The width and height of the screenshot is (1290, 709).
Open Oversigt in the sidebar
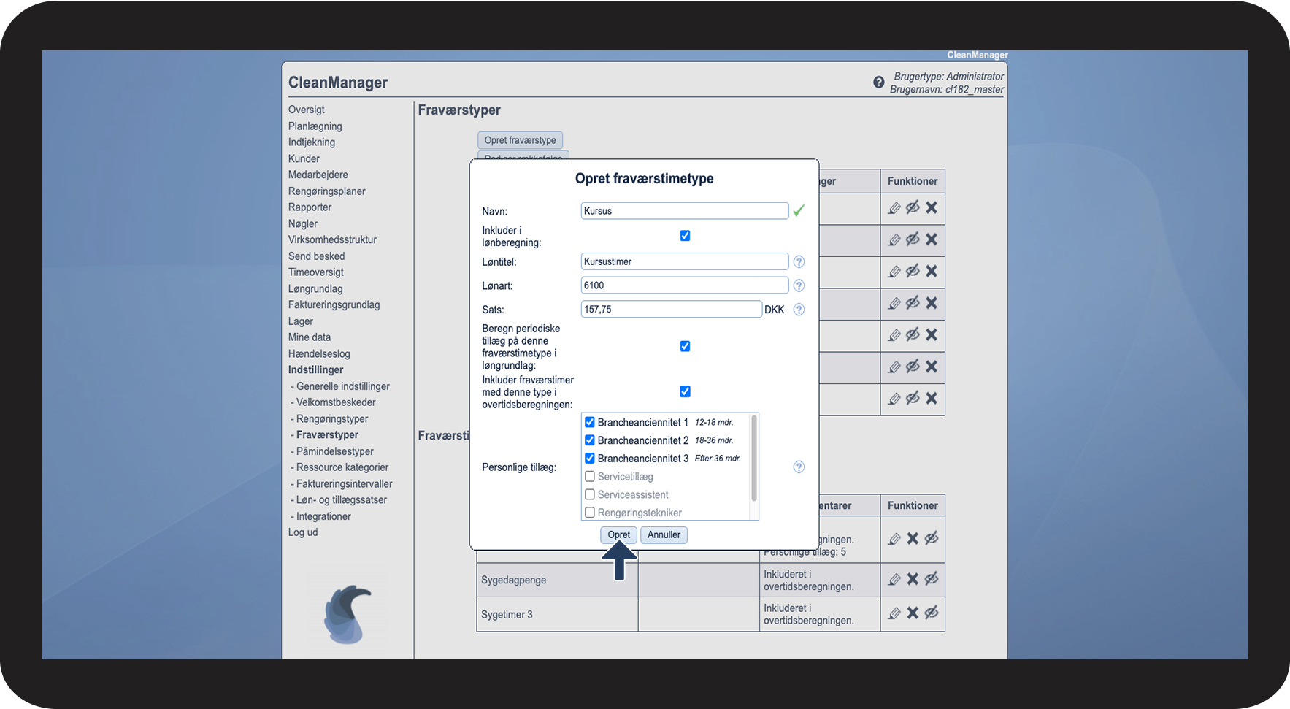tap(307, 110)
